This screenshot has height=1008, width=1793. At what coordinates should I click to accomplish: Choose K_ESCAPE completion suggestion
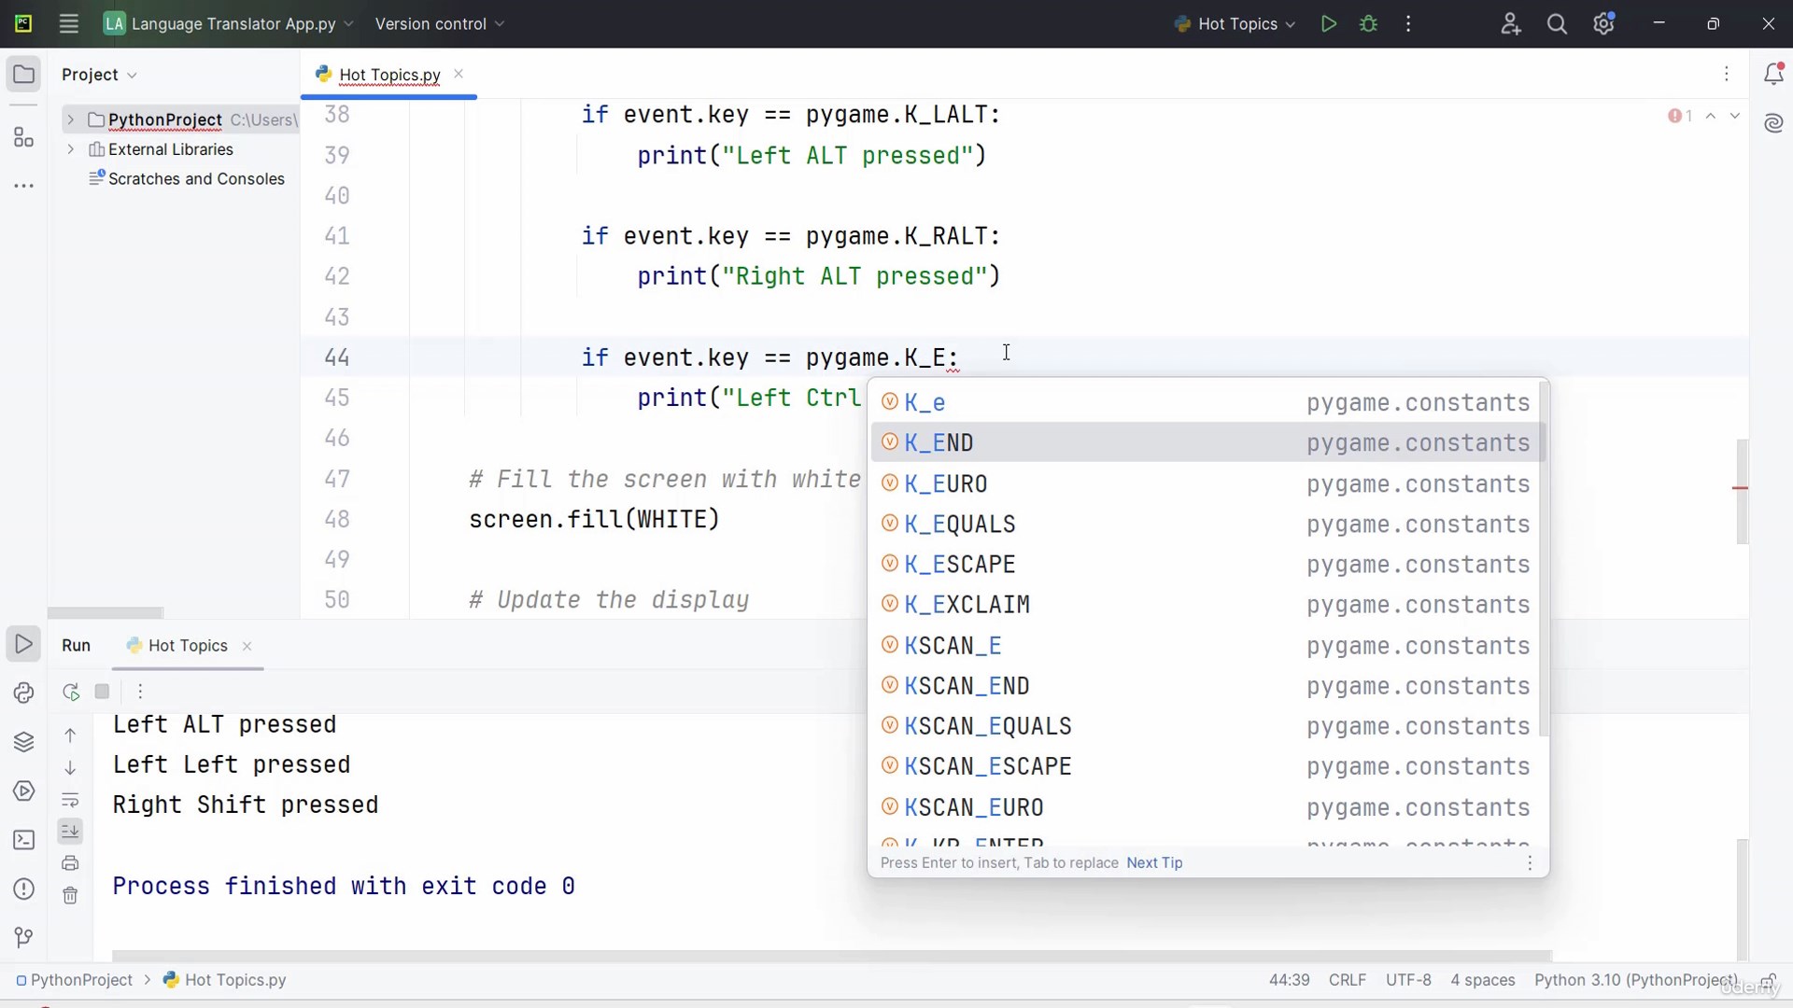point(1207,564)
